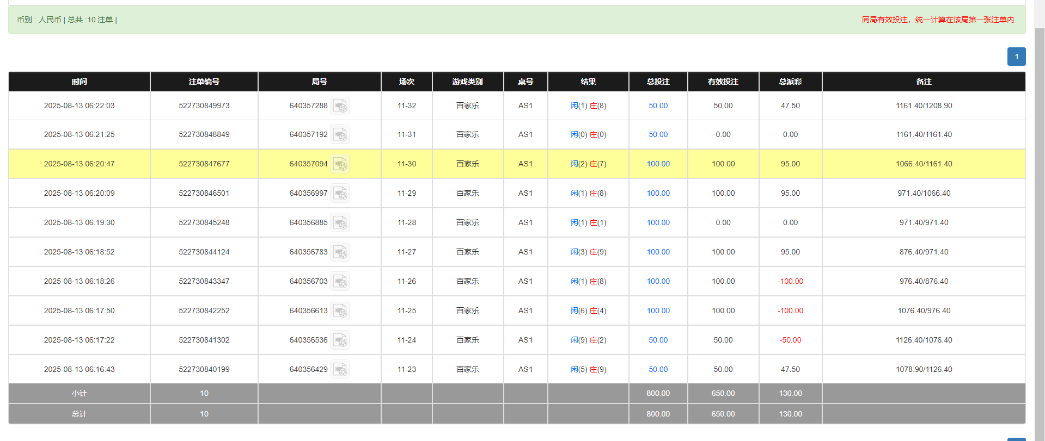Select round number 640357094 text
Viewport: 1045px width, 441px height.
(x=308, y=164)
